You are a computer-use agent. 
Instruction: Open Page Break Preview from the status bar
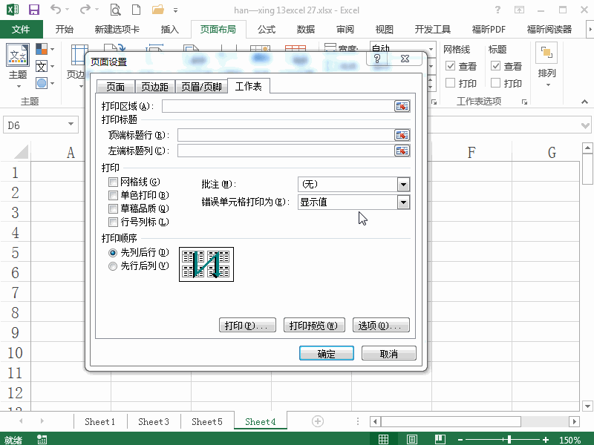[x=440, y=438]
